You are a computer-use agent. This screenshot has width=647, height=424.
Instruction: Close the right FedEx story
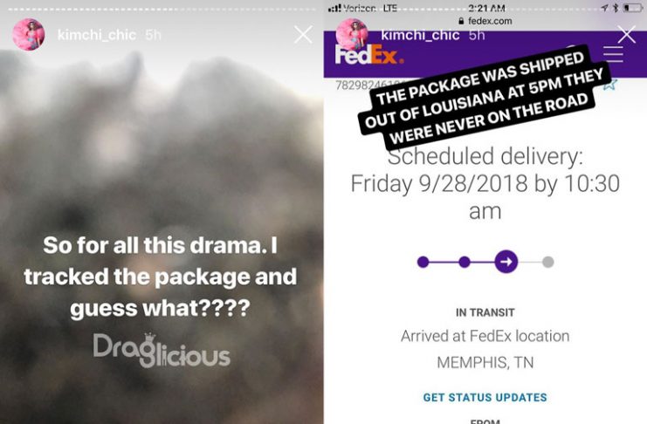[x=627, y=34]
